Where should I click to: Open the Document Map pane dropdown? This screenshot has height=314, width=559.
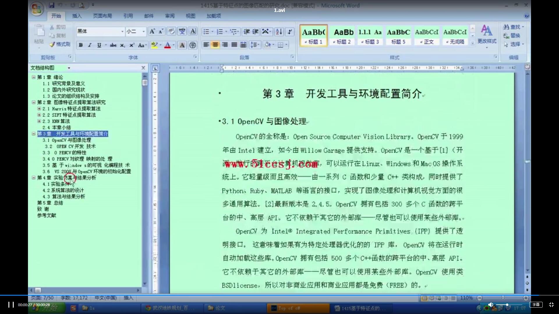tap(69, 68)
